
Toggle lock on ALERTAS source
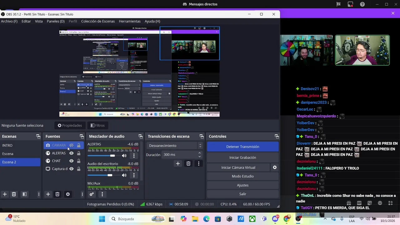(x=79, y=153)
